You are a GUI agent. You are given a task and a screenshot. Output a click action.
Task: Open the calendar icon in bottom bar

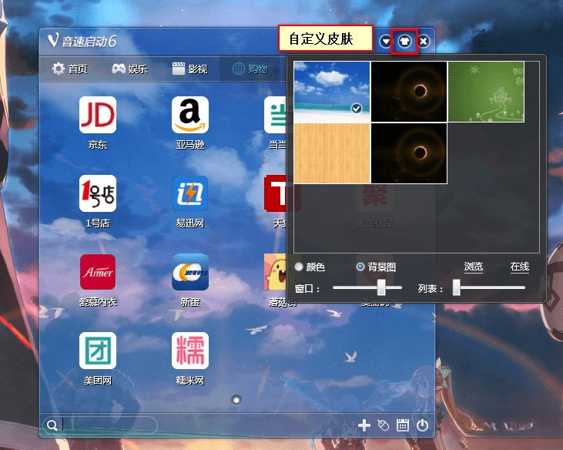tap(403, 425)
